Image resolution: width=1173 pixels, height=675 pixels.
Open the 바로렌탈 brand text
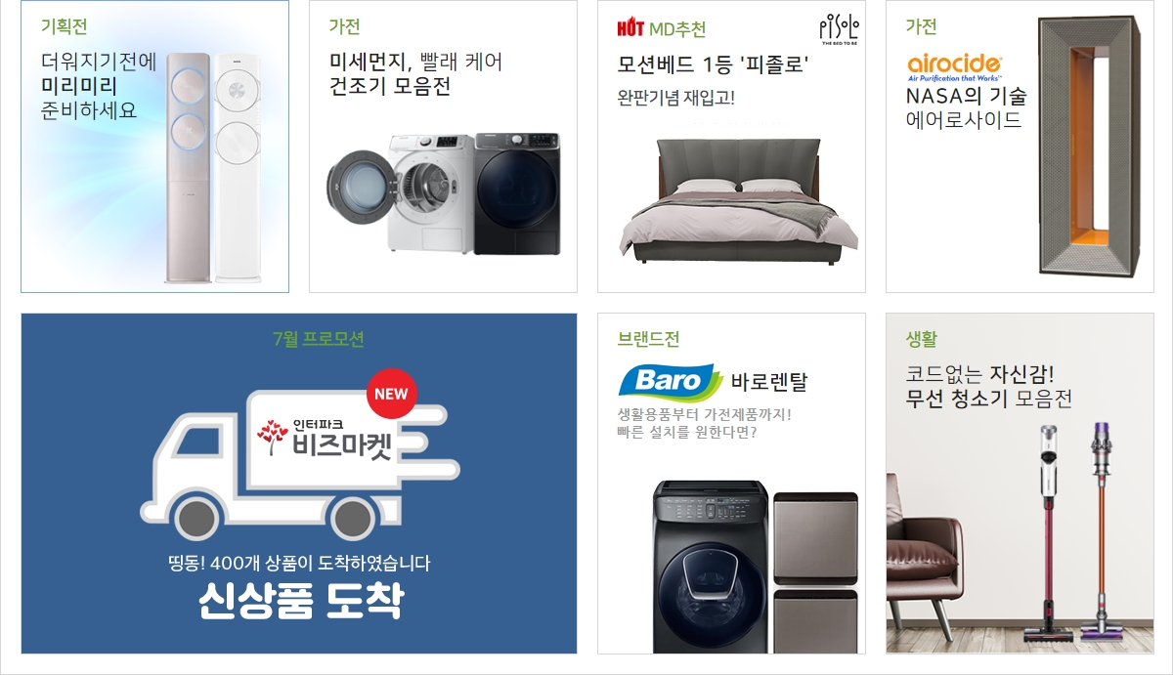[769, 382]
